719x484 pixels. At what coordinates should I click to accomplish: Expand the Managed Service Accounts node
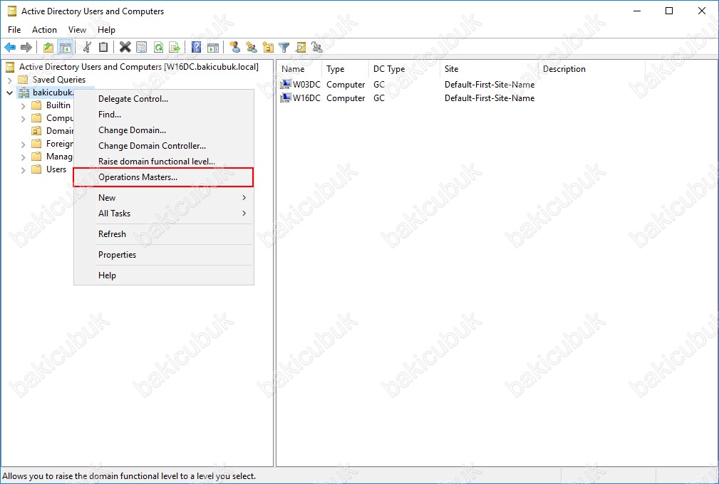pos(24,157)
